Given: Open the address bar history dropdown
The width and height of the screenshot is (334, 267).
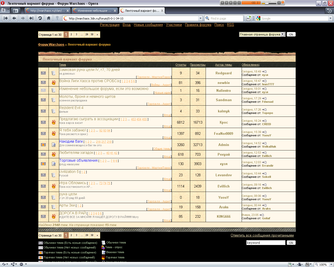Looking at the screenshot, I should (x=200, y=18).
